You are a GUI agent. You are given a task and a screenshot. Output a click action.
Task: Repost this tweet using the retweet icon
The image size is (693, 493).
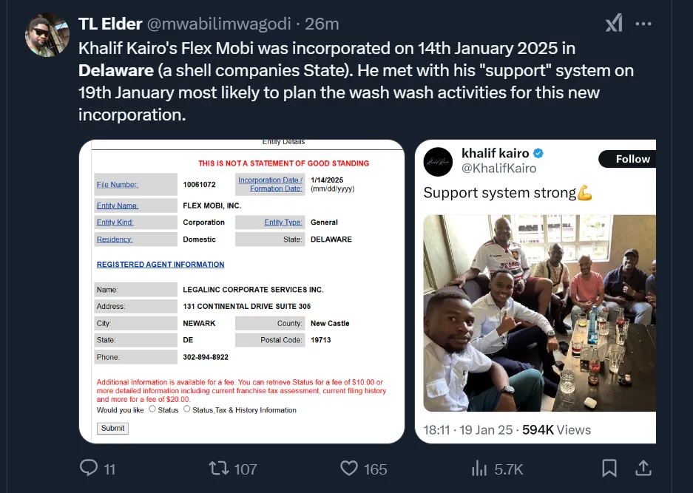(x=219, y=468)
